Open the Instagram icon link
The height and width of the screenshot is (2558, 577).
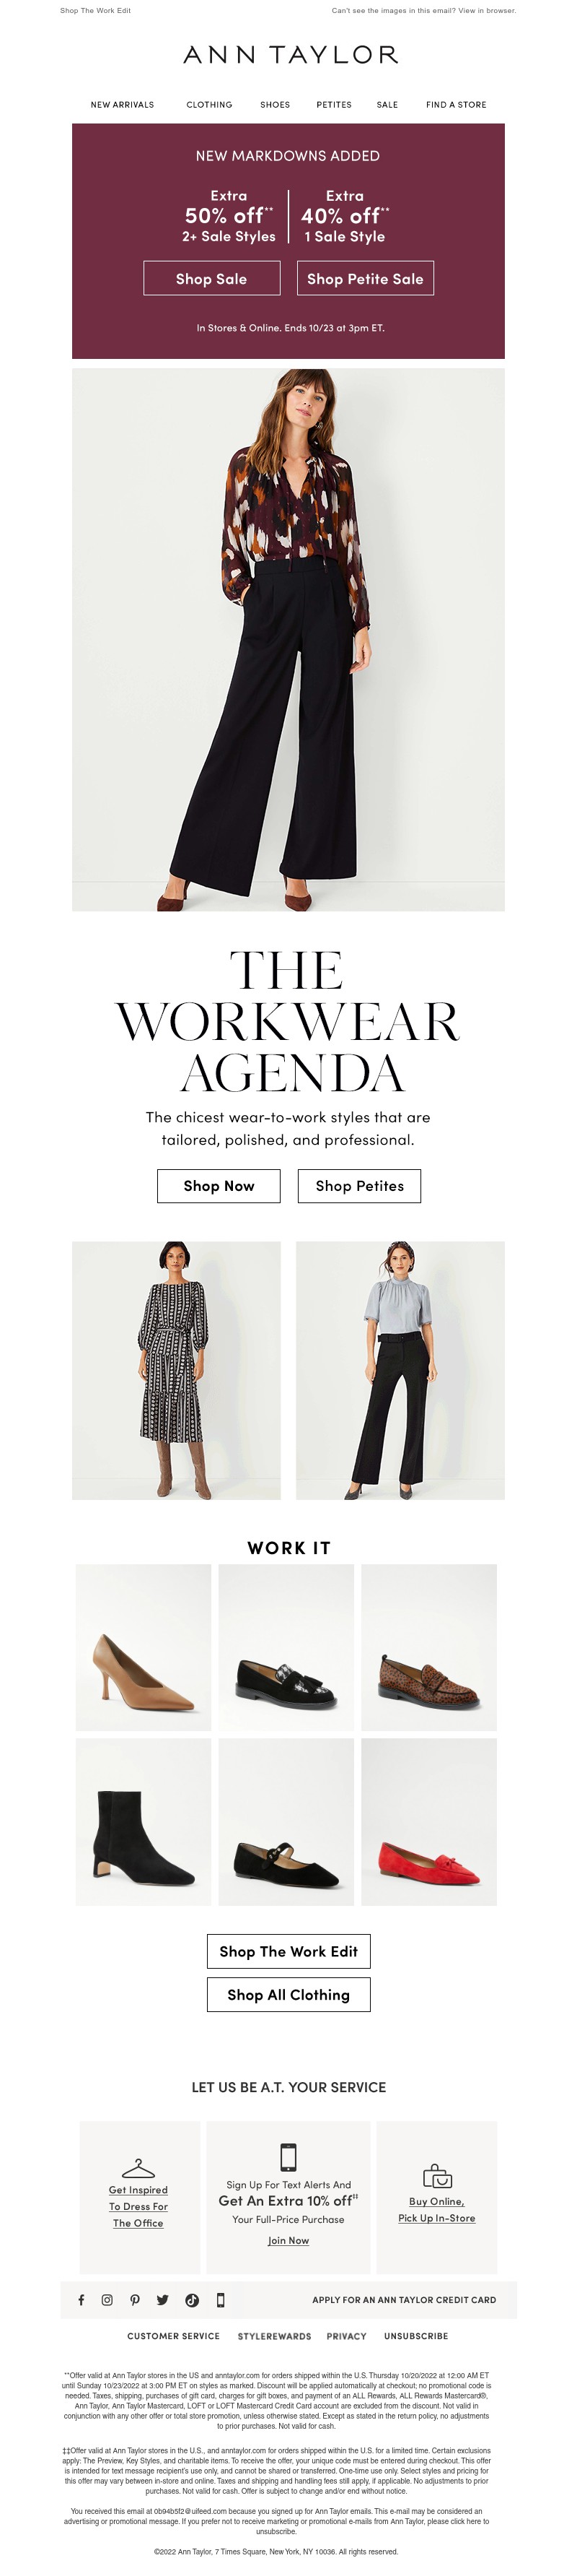pos(107,2299)
